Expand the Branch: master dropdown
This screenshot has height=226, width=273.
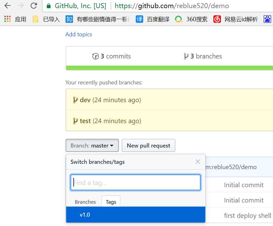[92, 146]
